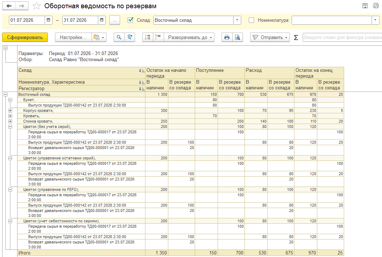
Task: Click the sum sigma icon
Action: pyautogui.click(x=296, y=37)
